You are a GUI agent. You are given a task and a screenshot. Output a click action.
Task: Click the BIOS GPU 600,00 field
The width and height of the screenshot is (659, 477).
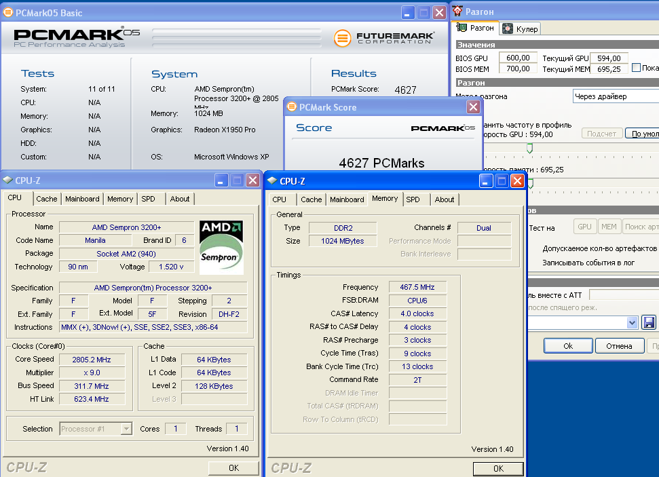(x=518, y=58)
